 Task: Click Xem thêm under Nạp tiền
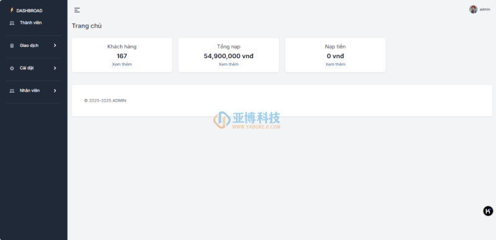pos(335,64)
